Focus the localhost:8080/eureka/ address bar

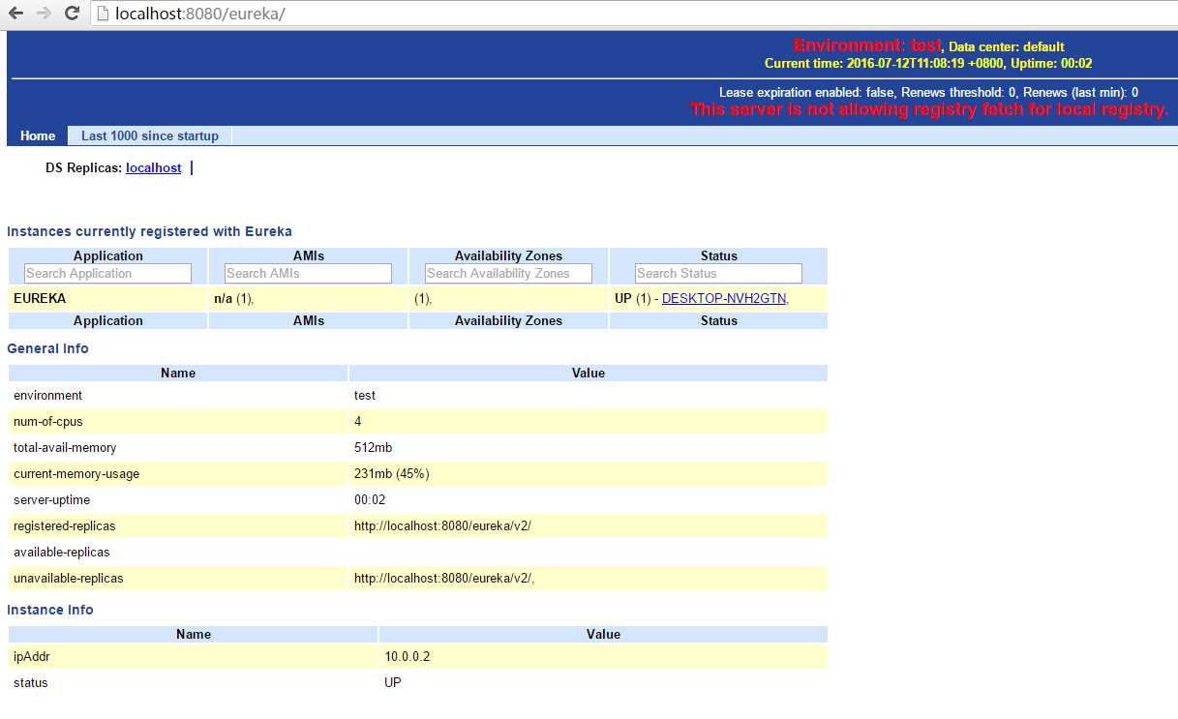[x=634, y=14]
